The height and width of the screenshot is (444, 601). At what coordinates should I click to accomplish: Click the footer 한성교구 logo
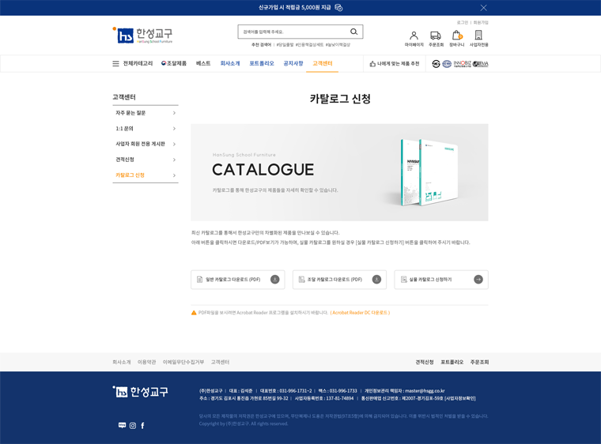point(140,392)
